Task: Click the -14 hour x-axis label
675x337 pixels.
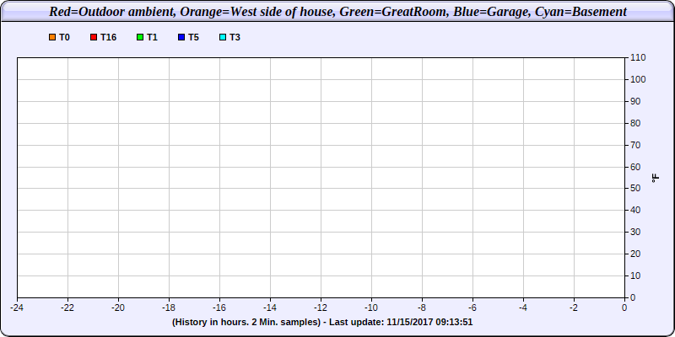Action: (x=270, y=308)
